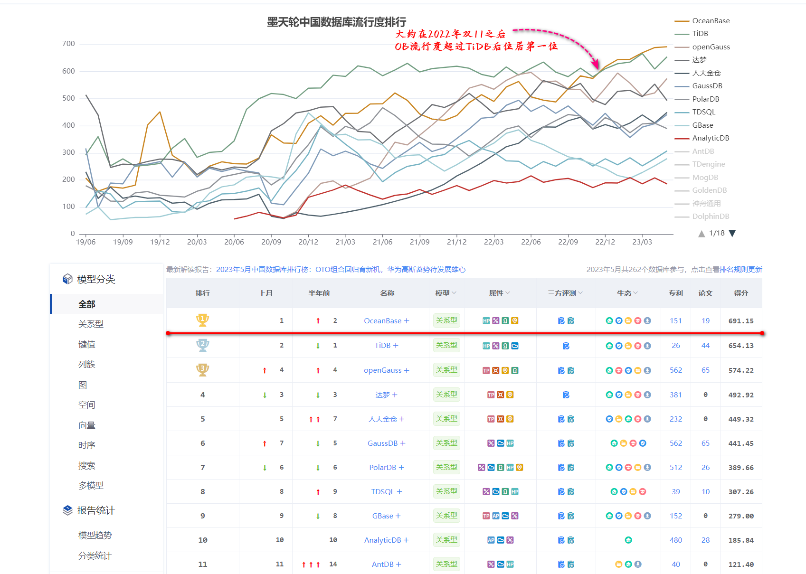Expand OceanBase with its plus sign
806x574 pixels.
[x=407, y=321]
